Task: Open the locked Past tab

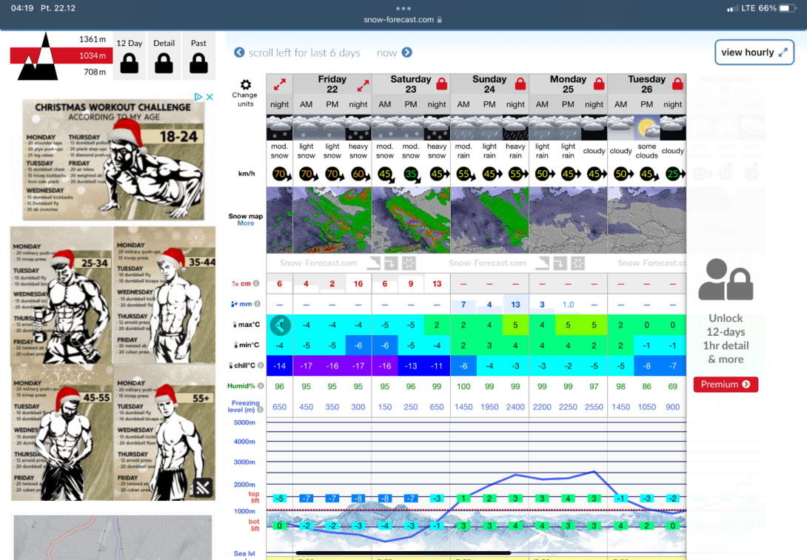Action: click(198, 56)
